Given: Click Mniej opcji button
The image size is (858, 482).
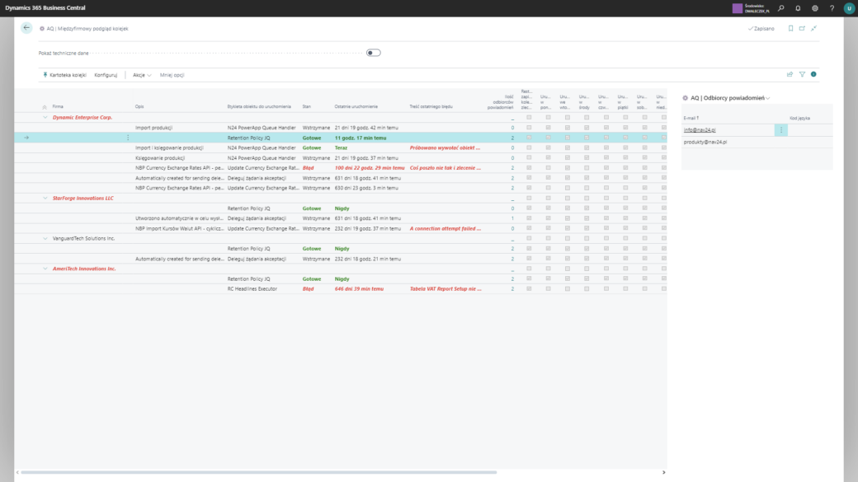Looking at the screenshot, I should [172, 75].
